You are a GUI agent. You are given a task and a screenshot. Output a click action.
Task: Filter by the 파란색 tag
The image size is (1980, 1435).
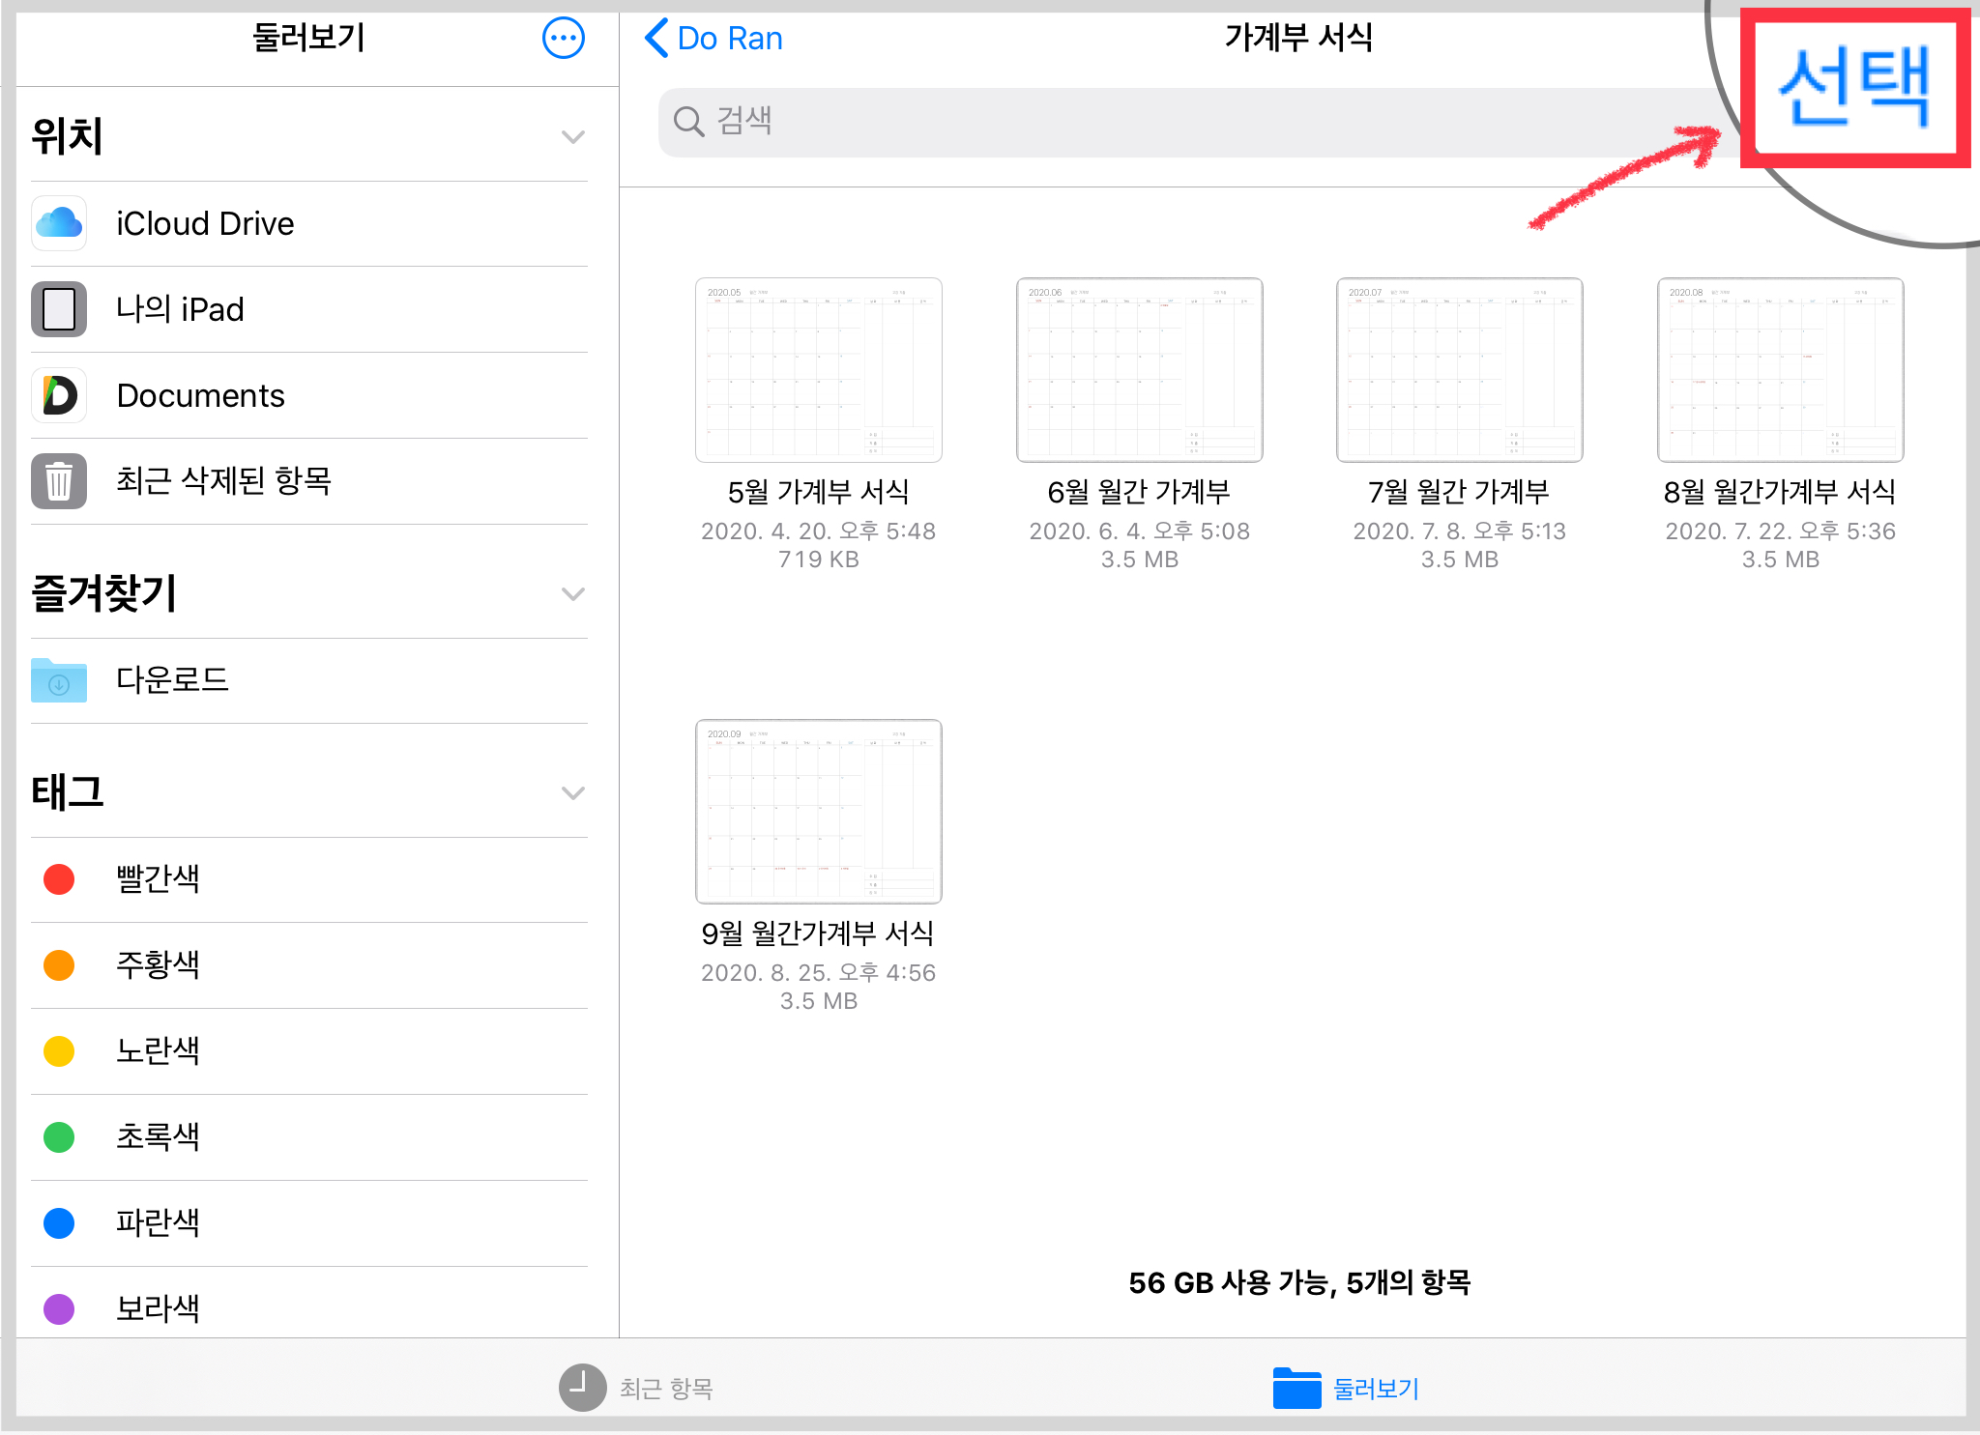pos(158,1222)
